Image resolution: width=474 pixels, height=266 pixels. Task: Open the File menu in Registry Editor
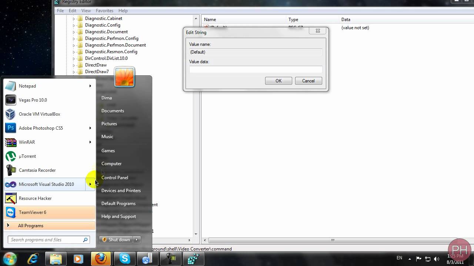60,11
